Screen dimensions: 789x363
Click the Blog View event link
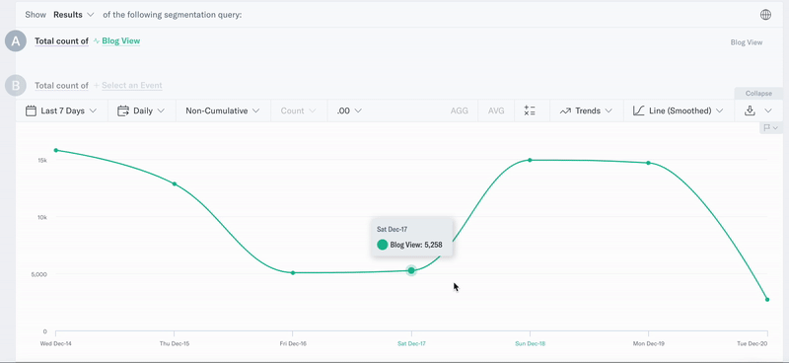pos(120,41)
